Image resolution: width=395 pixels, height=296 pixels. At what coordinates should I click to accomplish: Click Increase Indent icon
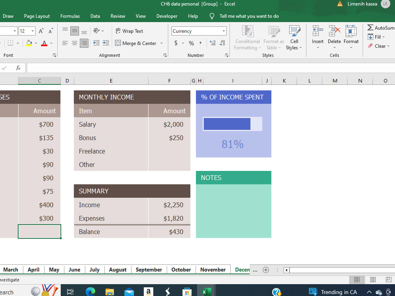click(106, 43)
